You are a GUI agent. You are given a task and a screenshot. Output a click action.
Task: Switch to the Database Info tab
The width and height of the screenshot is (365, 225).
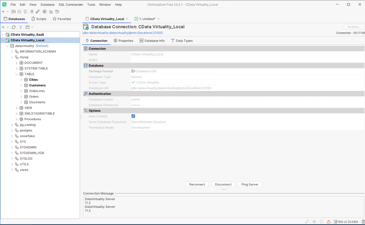click(x=152, y=41)
